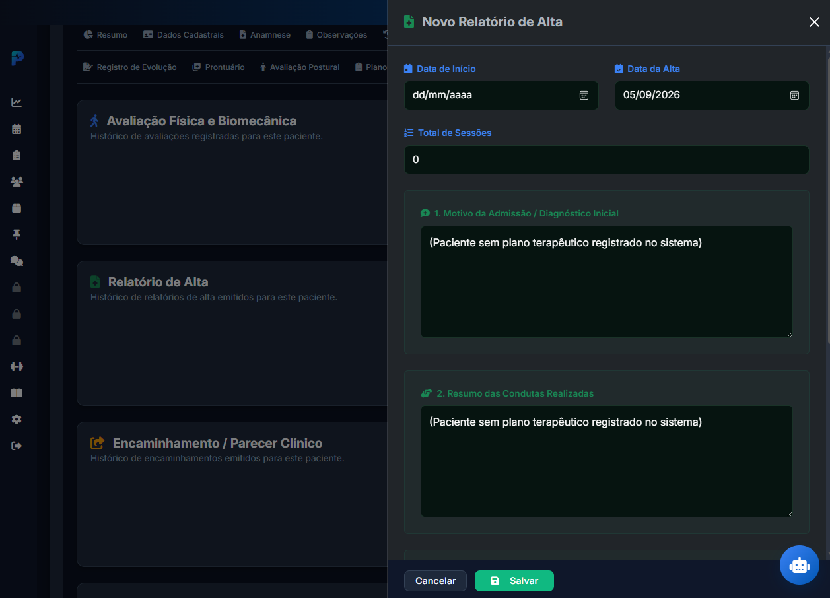Open the dumbbell exercises icon in sidebar
Screen dimensions: 830x598
pyautogui.click(x=17, y=366)
